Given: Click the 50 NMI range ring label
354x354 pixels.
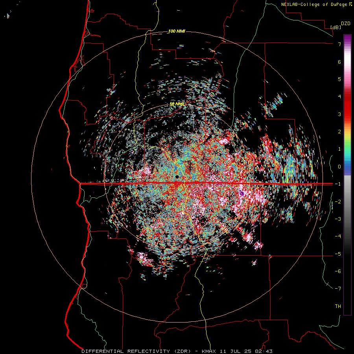Looking at the screenshot, I should [x=177, y=104].
